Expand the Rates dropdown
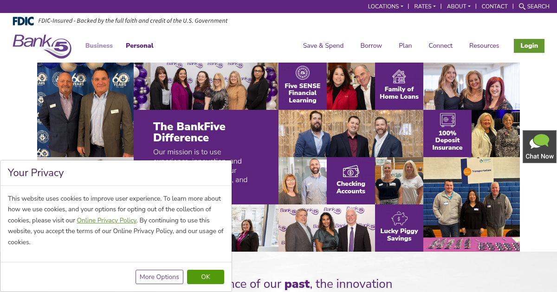 (x=425, y=6)
